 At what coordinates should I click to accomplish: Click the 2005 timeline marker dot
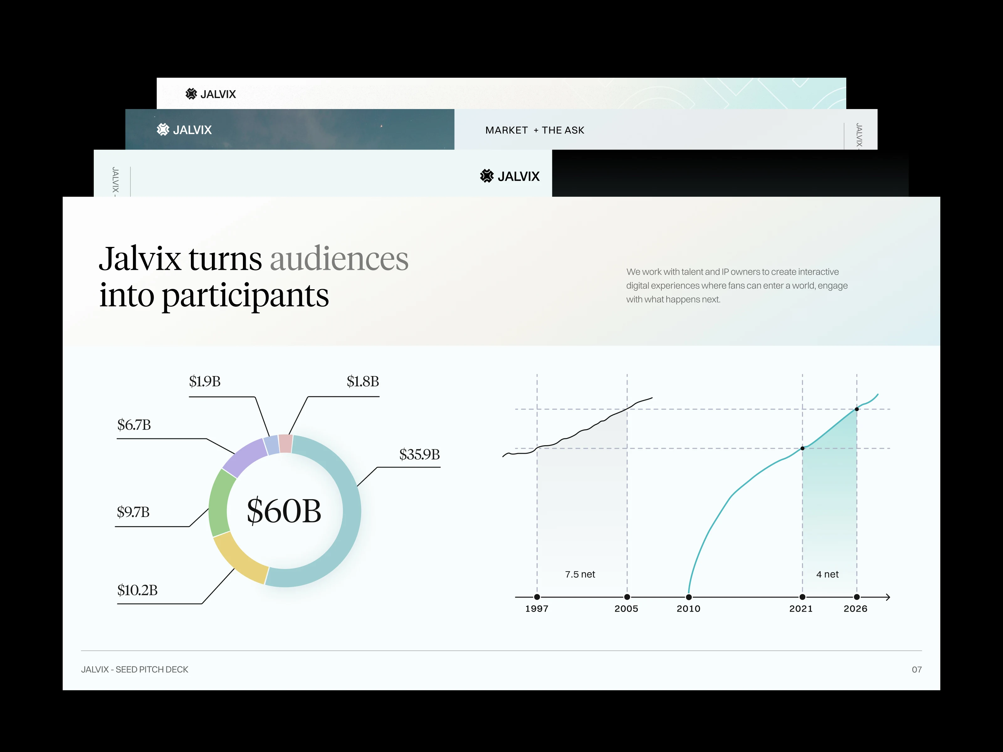627,597
